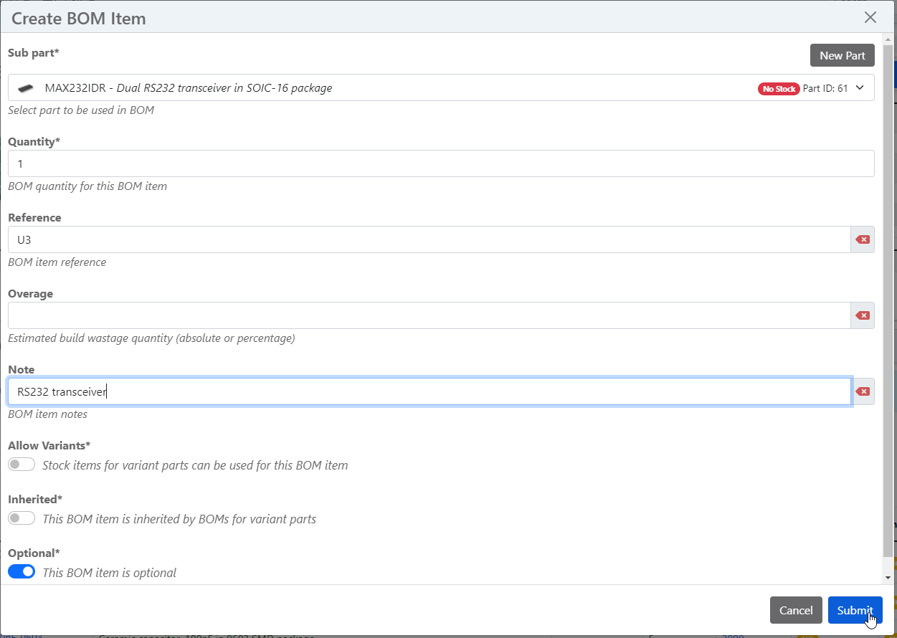Click the red No Stock badge

pyautogui.click(x=779, y=89)
